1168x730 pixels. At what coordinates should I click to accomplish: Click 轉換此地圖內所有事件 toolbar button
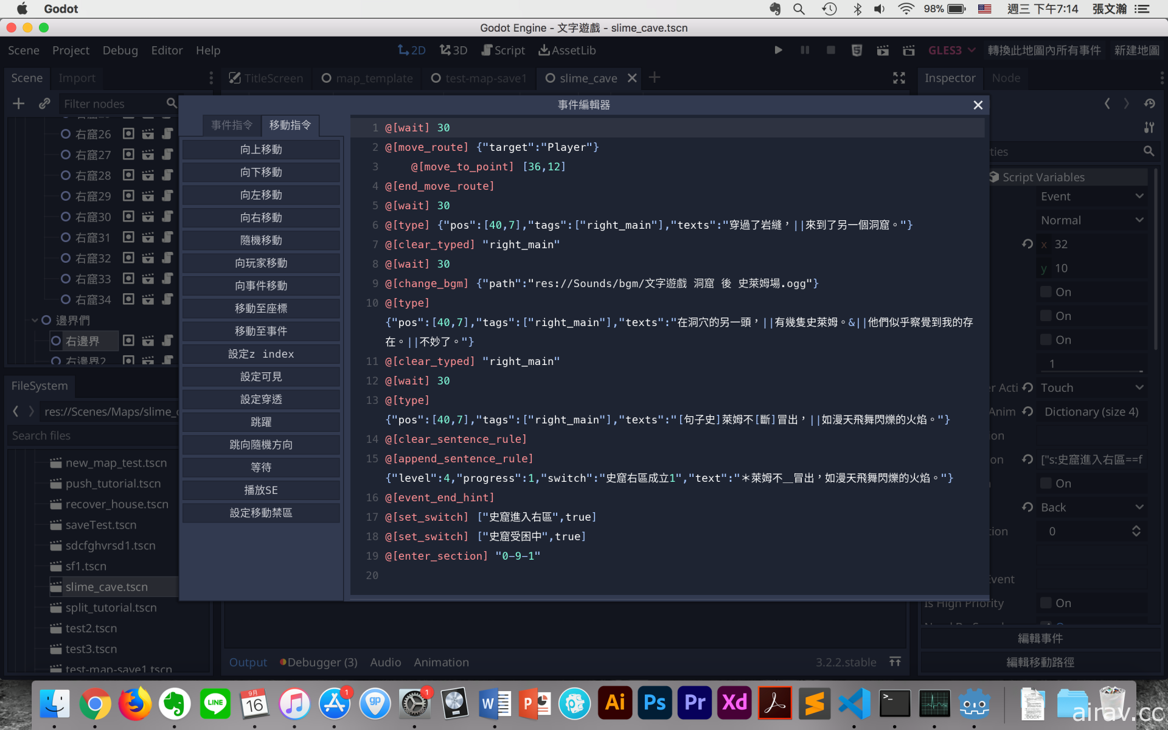(1044, 50)
